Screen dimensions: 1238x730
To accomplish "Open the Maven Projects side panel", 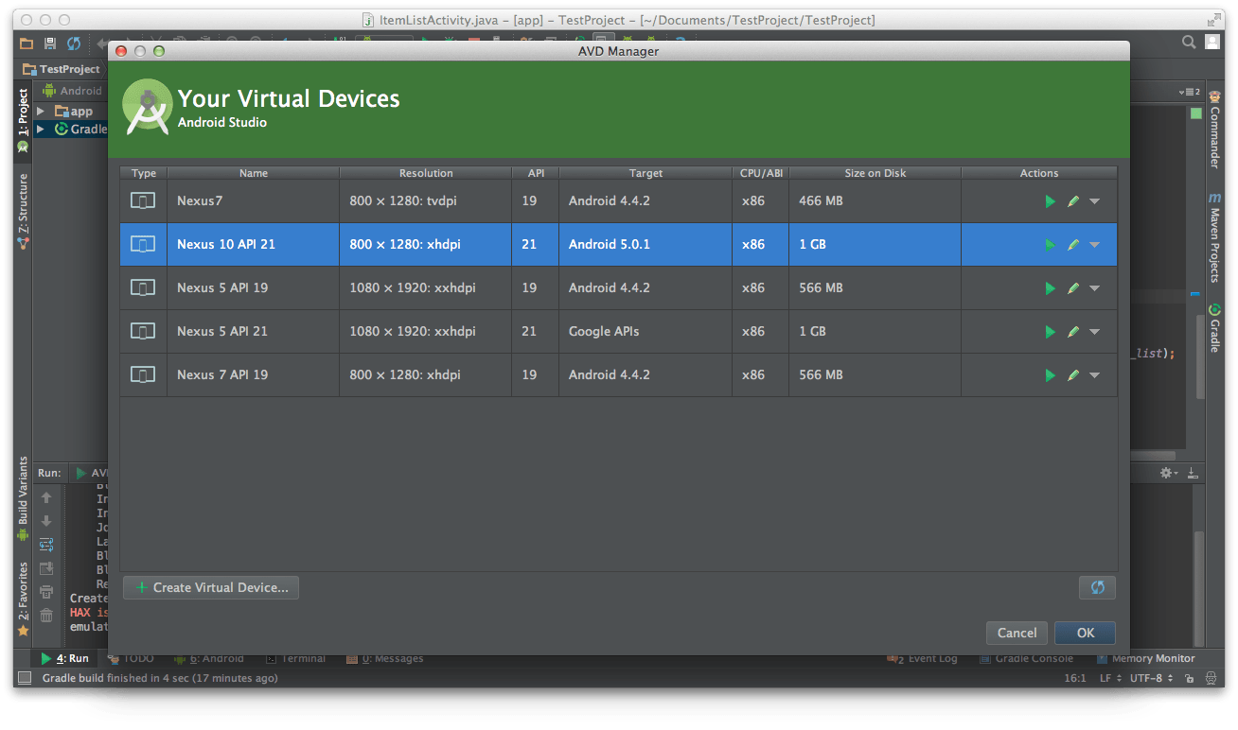I will coord(1214,237).
